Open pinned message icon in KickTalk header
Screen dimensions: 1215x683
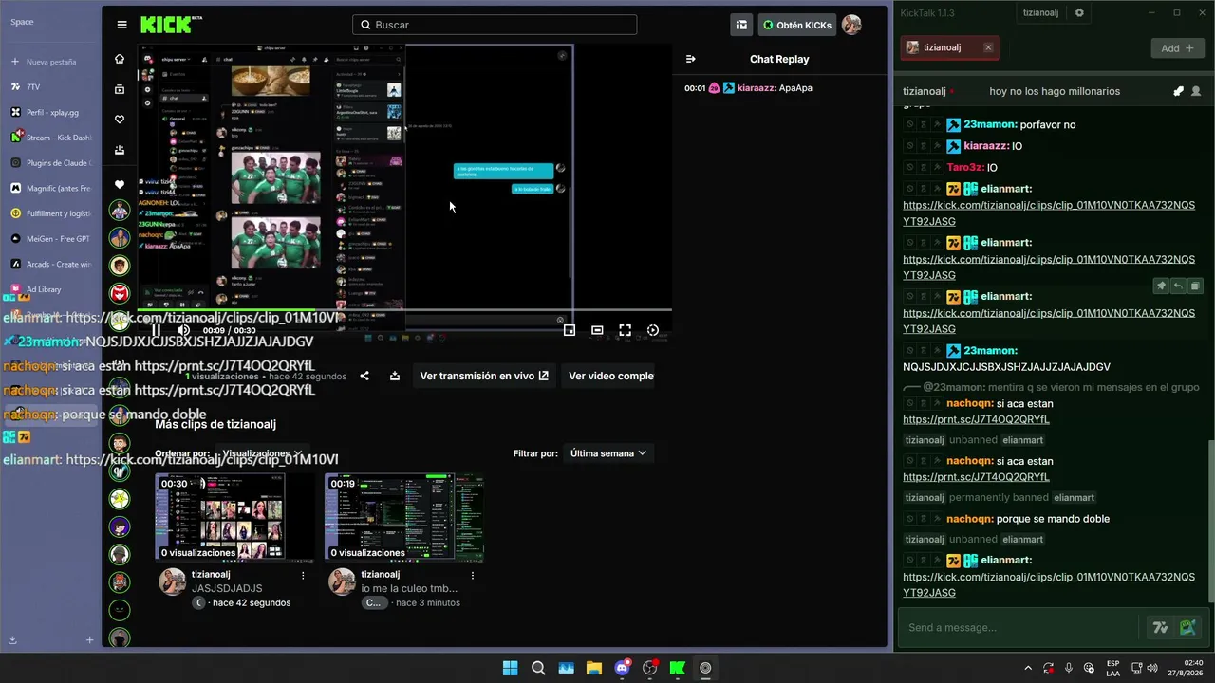click(1178, 91)
